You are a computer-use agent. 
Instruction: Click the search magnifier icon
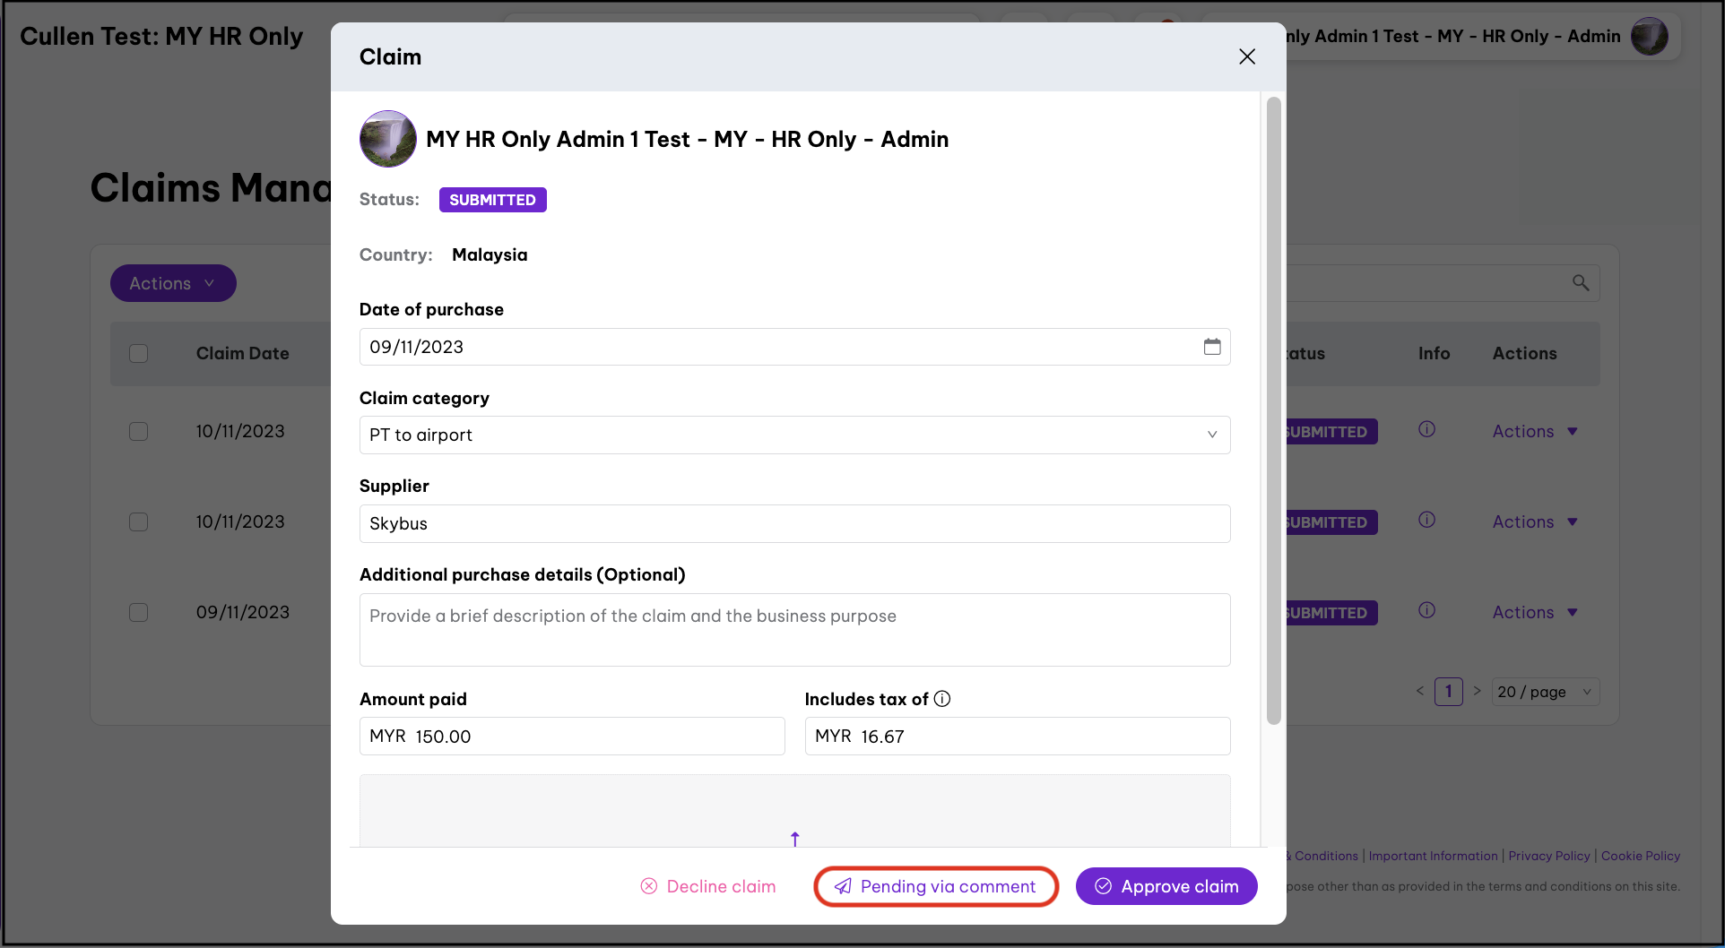(1581, 283)
